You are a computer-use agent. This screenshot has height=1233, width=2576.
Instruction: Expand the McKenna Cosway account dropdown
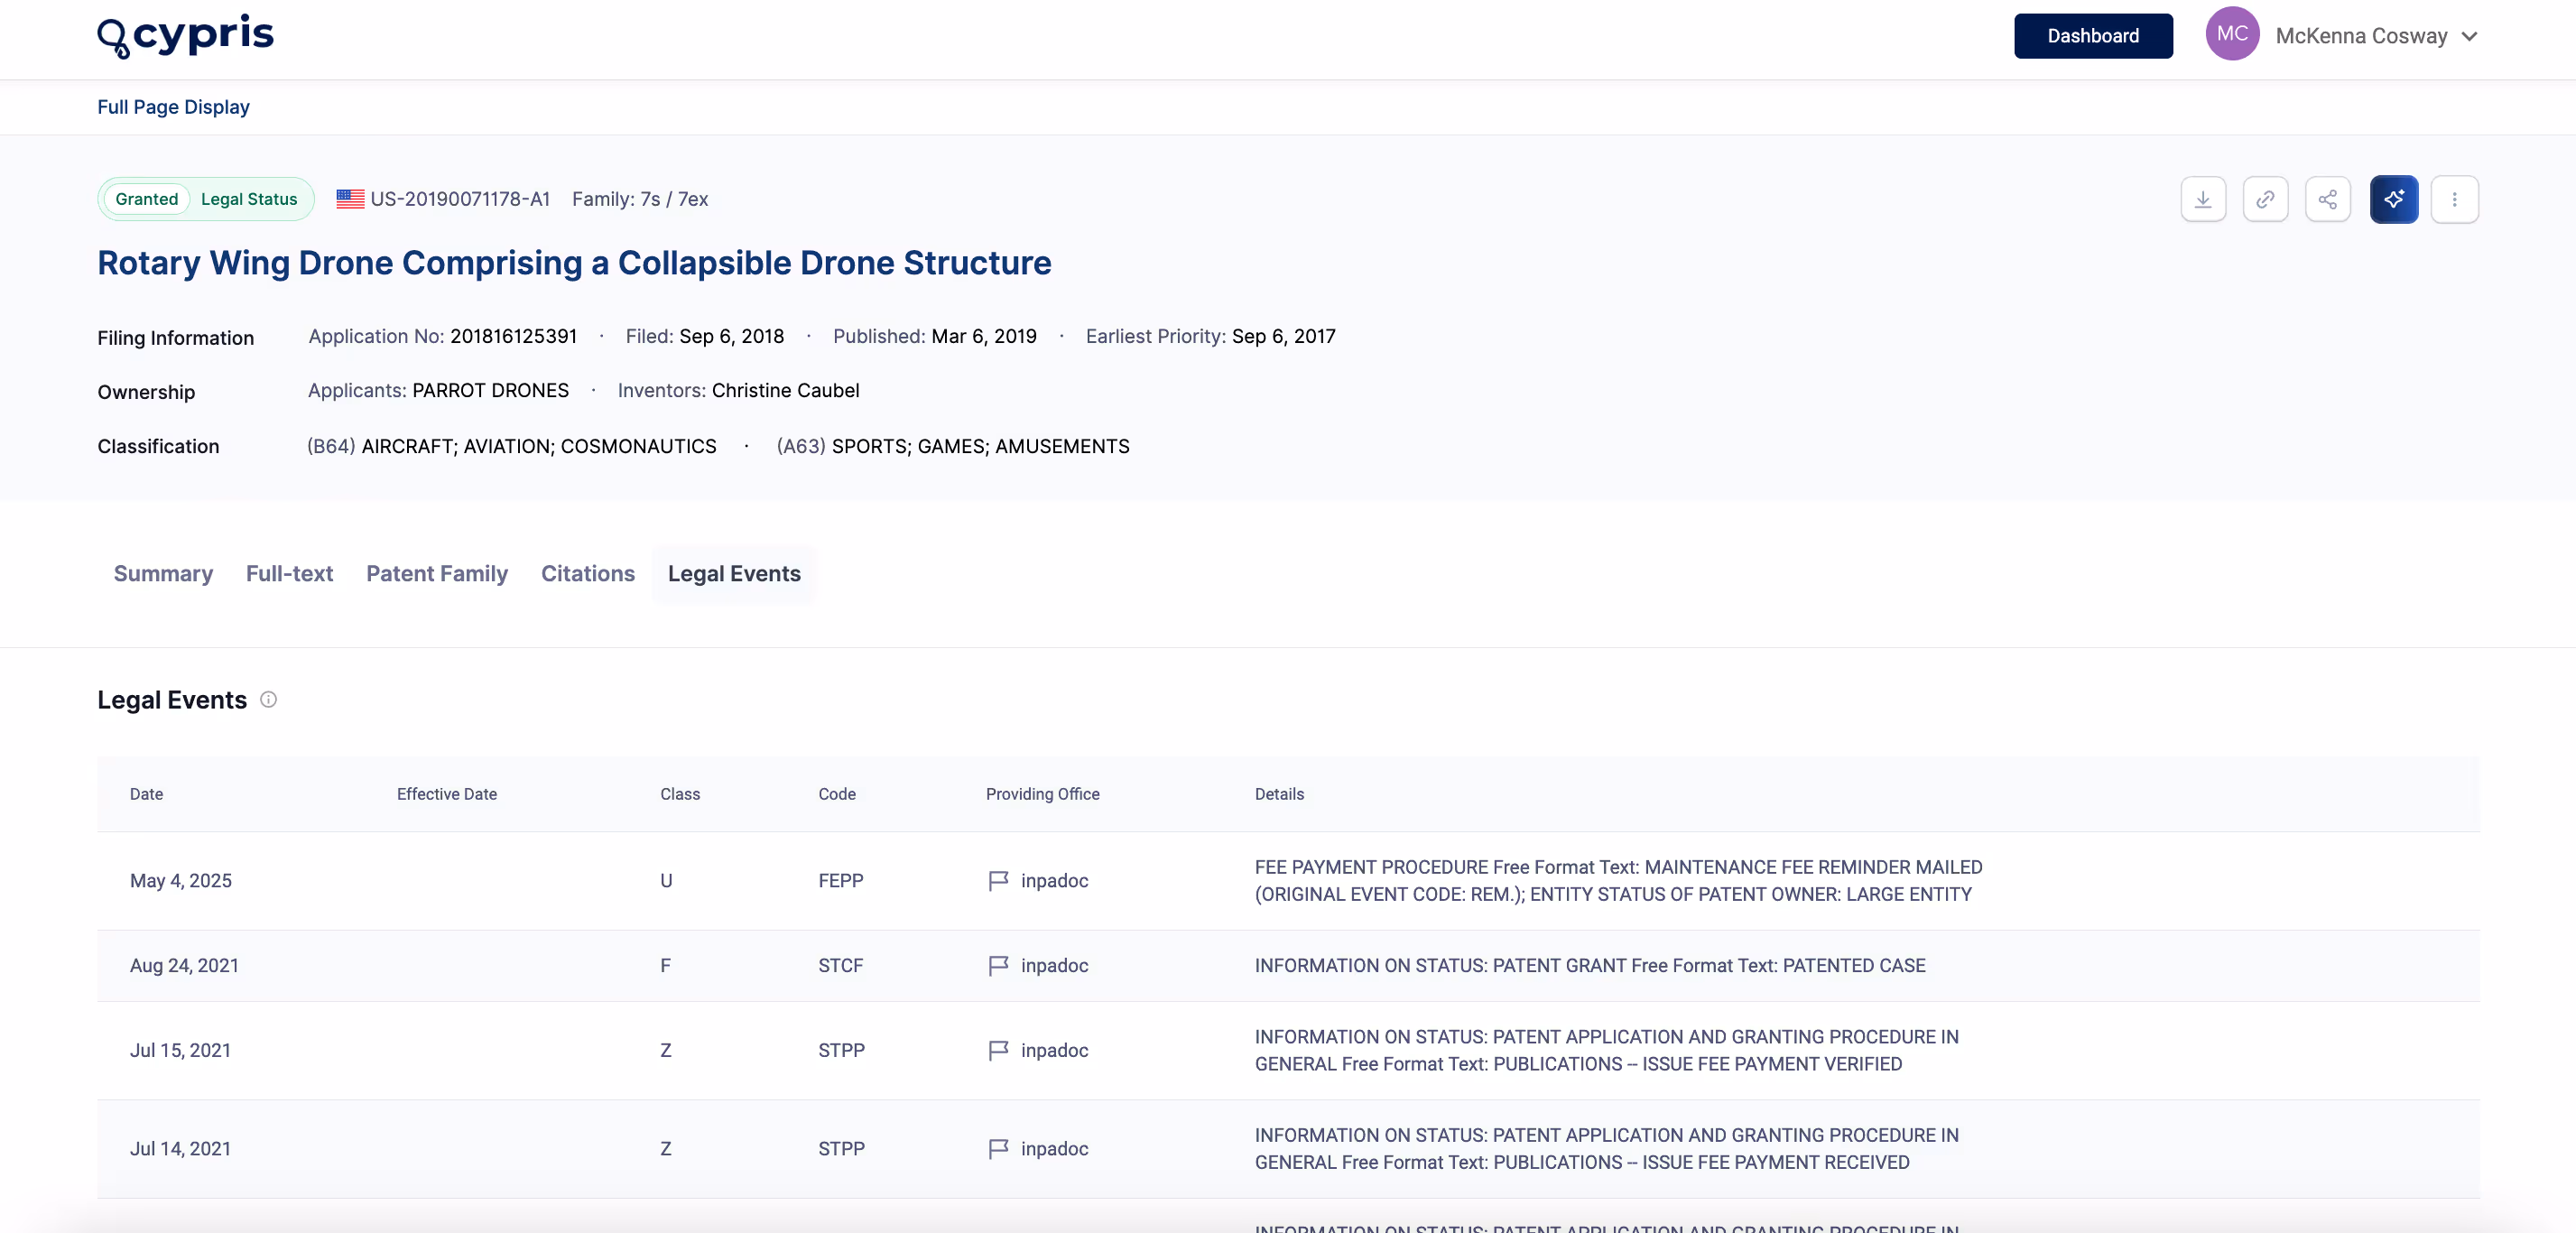[x=2469, y=36]
